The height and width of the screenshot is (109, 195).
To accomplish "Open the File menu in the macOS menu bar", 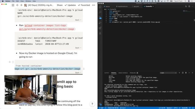I will click(13, 1).
